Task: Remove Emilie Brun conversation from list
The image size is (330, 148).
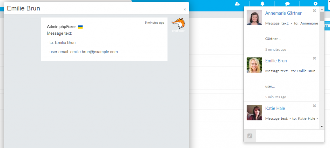Action: click(314, 58)
